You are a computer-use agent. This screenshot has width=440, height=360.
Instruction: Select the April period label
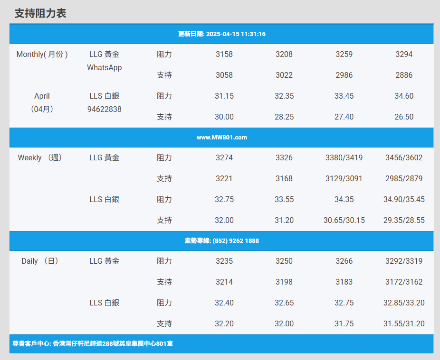[x=42, y=96]
